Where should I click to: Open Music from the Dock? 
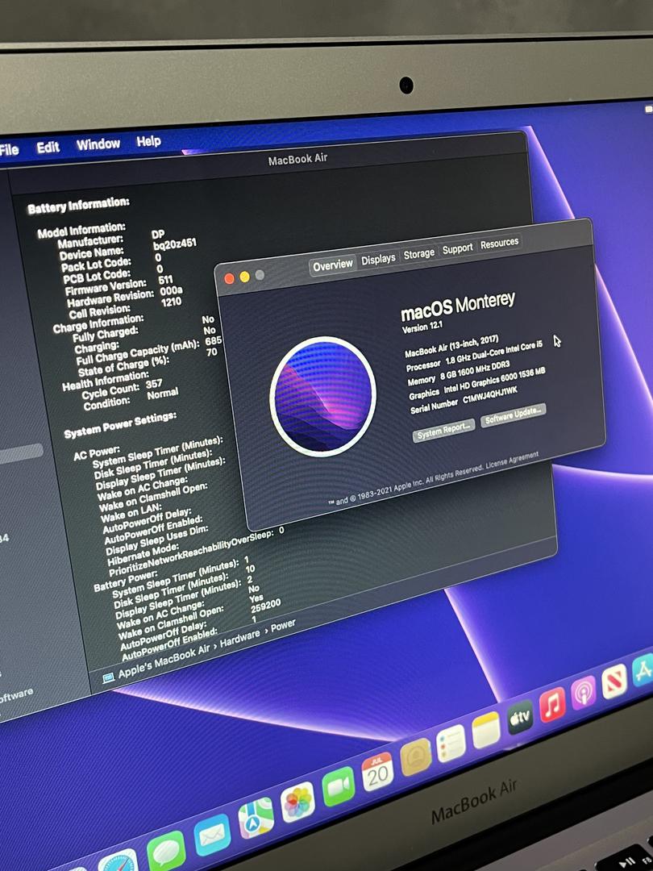pyautogui.click(x=552, y=704)
